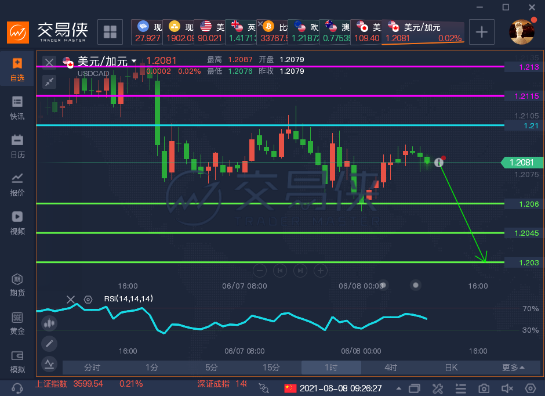Image resolution: width=545 pixels, height=396 pixels.
Task: Switch to the 15分 timeframe tab
Action: point(271,368)
